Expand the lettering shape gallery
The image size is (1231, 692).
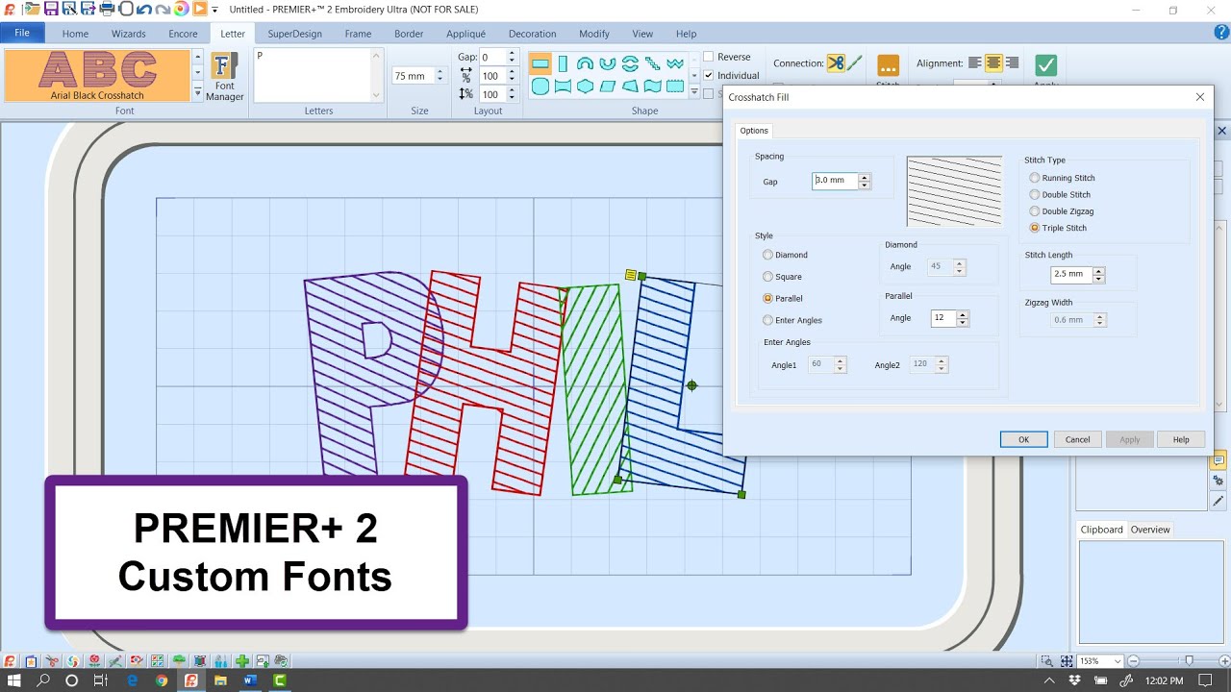pyautogui.click(x=694, y=93)
